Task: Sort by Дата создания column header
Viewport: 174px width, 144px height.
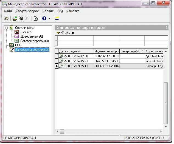Action: [x=76, y=51]
